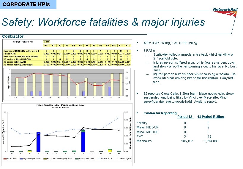The height and width of the screenshot is (169, 243).
Task: Select the P1 column header
Action: coord(53,46)
